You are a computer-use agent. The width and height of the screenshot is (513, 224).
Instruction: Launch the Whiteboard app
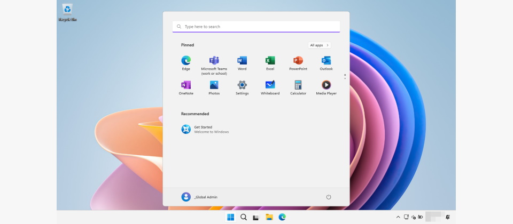pyautogui.click(x=270, y=85)
